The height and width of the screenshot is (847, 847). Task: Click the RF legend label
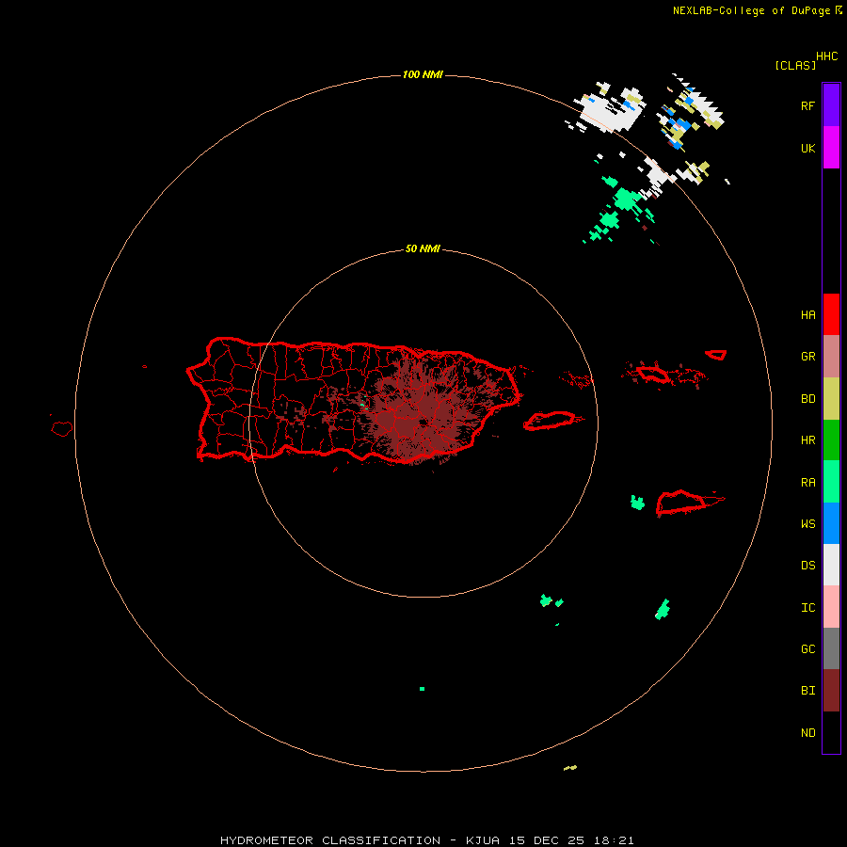pos(807,105)
